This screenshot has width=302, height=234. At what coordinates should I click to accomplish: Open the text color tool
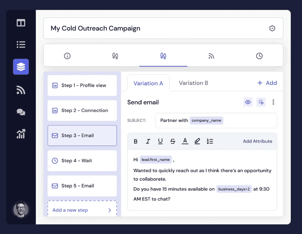click(x=185, y=141)
